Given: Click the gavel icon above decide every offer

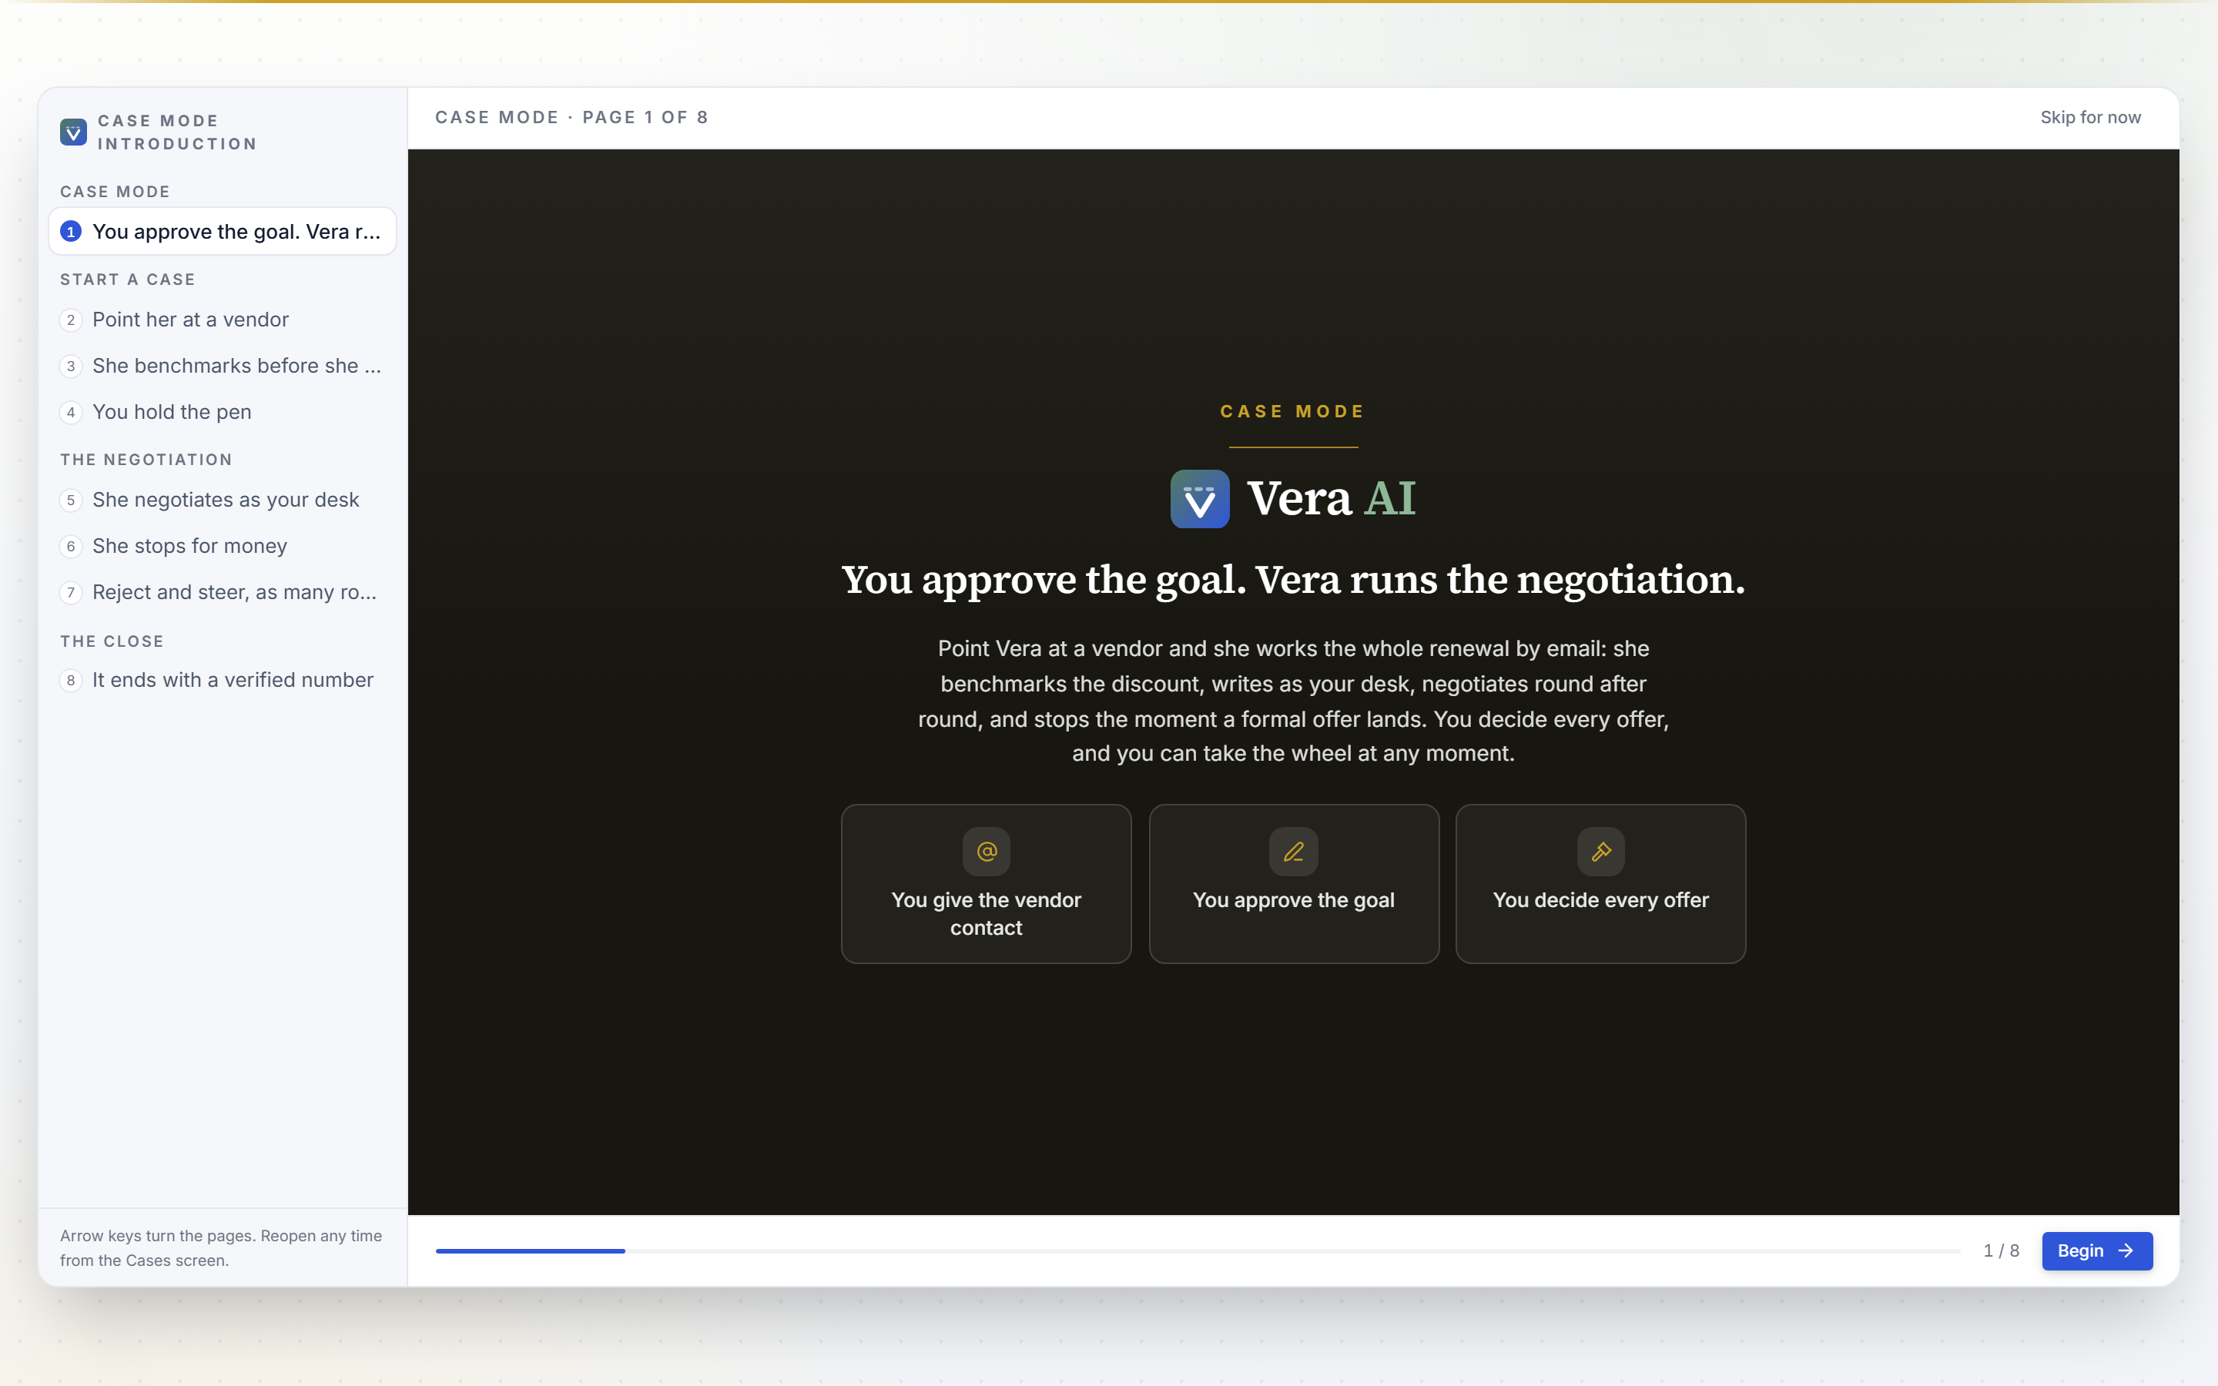Looking at the screenshot, I should (1601, 852).
